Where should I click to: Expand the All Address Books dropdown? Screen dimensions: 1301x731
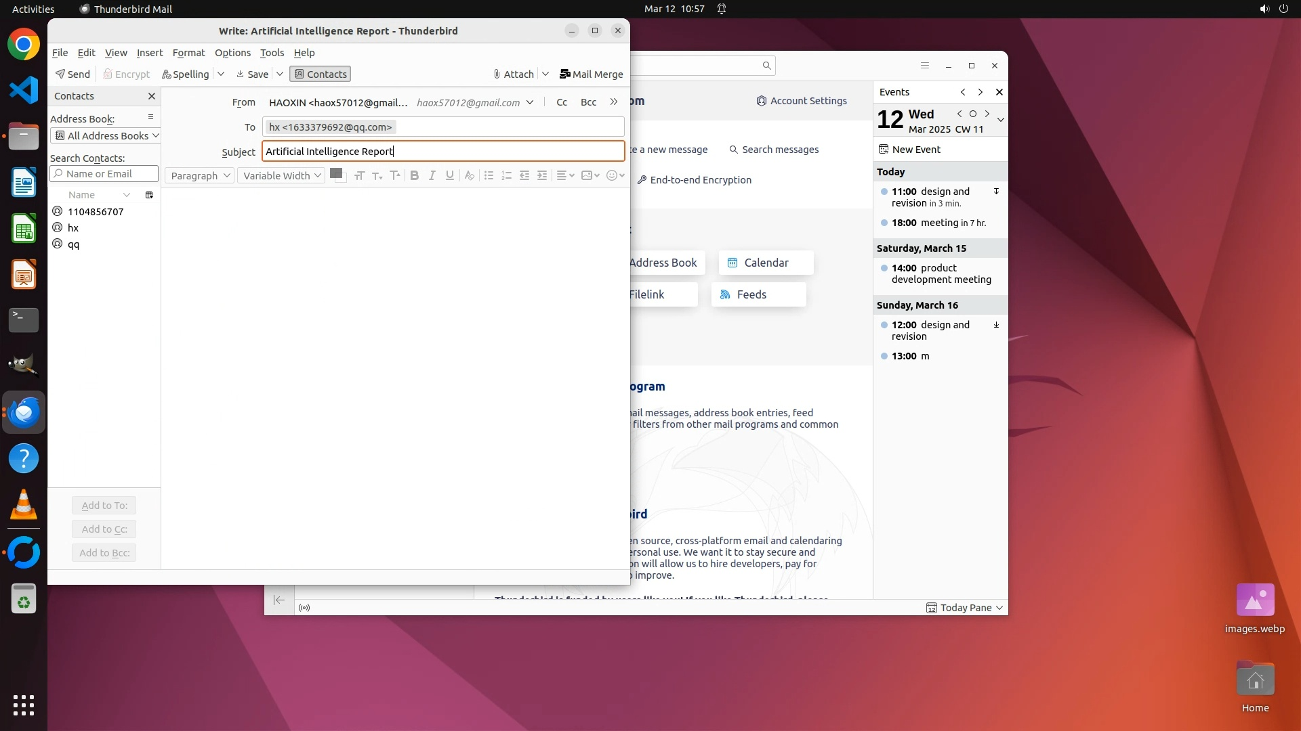[106, 136]
